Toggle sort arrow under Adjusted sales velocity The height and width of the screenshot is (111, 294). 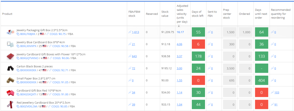pyautogui.click(x=179, y=26)
